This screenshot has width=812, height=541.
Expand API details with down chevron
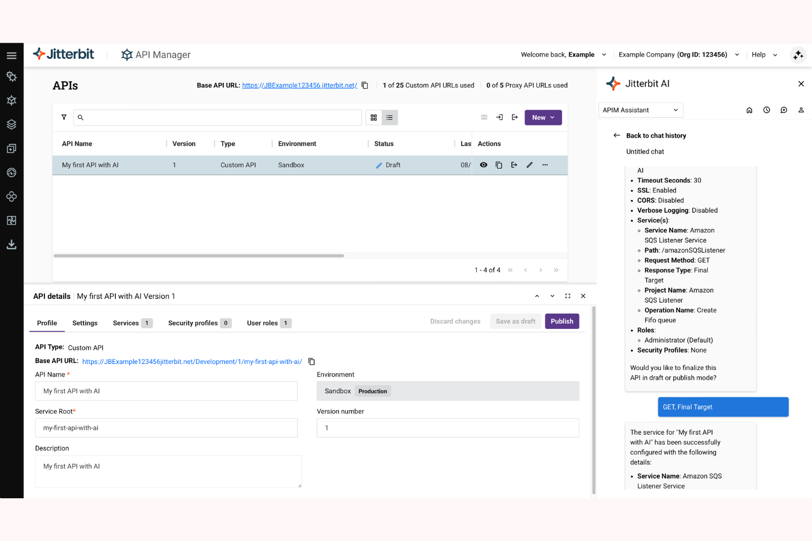tap(552, 296)
